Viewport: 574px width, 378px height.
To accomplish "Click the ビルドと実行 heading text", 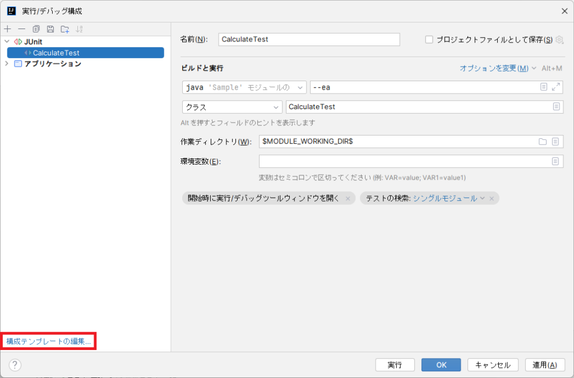I will click(x=202, y=68).
